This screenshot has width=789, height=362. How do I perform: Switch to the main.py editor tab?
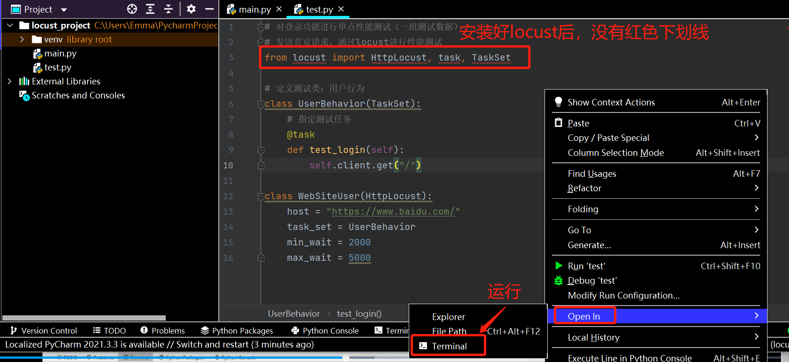click(x=254, y=9)
